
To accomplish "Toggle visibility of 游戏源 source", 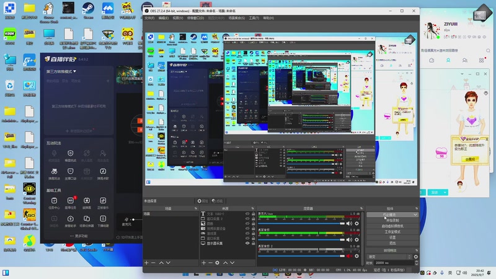I will (x=247, y=233).
